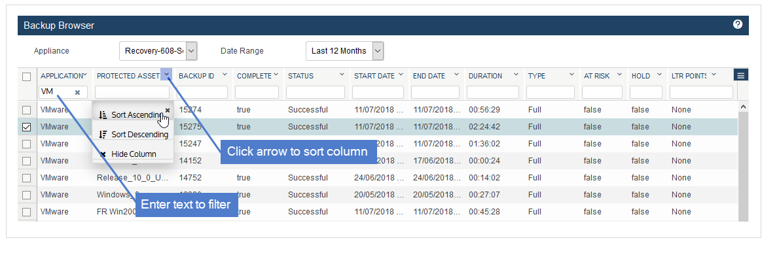779x253 pixels.
Task: Open the Date Range dropdown
Action: click(x=345, y=50)
